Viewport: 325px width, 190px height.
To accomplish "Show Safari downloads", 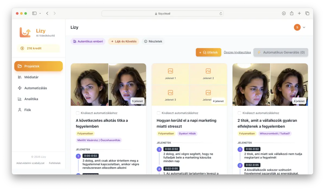I will [284, 13].
